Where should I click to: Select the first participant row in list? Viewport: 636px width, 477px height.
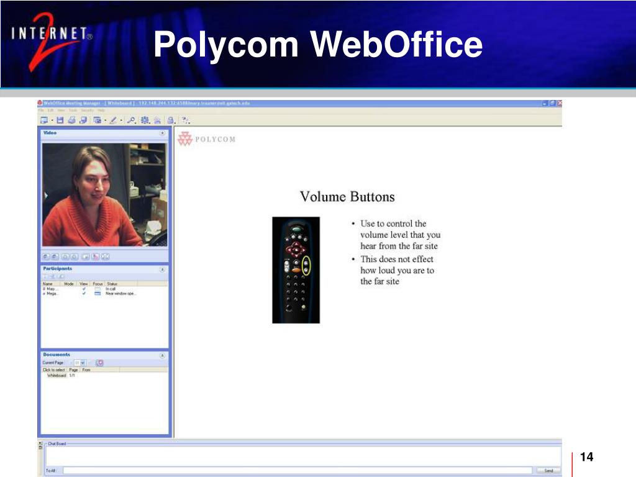coord(104,289)
